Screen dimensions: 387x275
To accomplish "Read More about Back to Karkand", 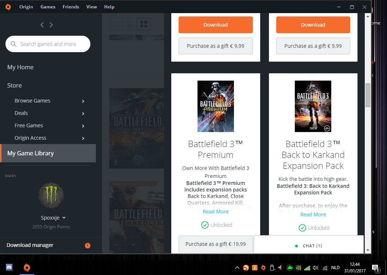I will (x=313, y=214).
